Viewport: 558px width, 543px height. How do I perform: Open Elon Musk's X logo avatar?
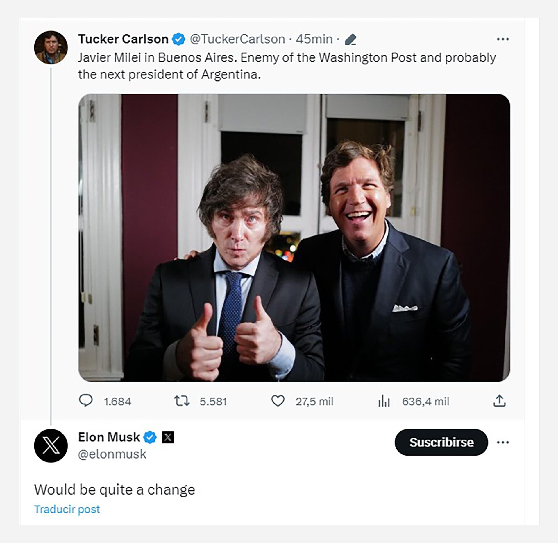tap(51, 445)
